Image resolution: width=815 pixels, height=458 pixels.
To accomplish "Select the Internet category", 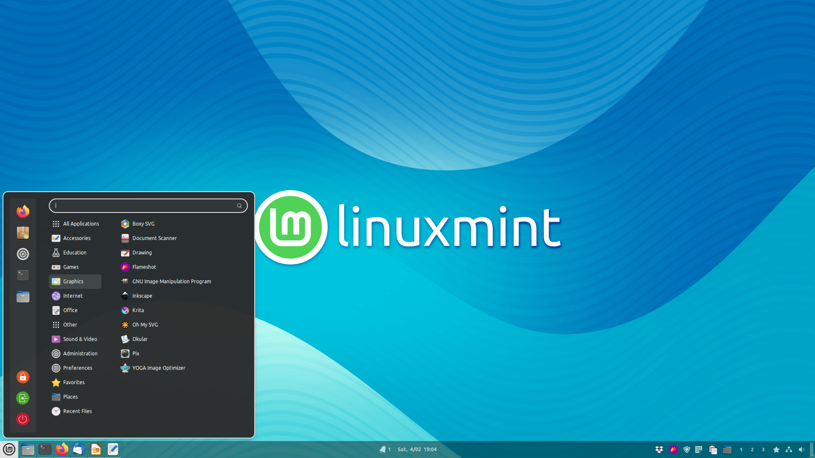I will tap(73, 296).
